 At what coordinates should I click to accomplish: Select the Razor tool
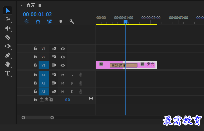tap(8, 37)
